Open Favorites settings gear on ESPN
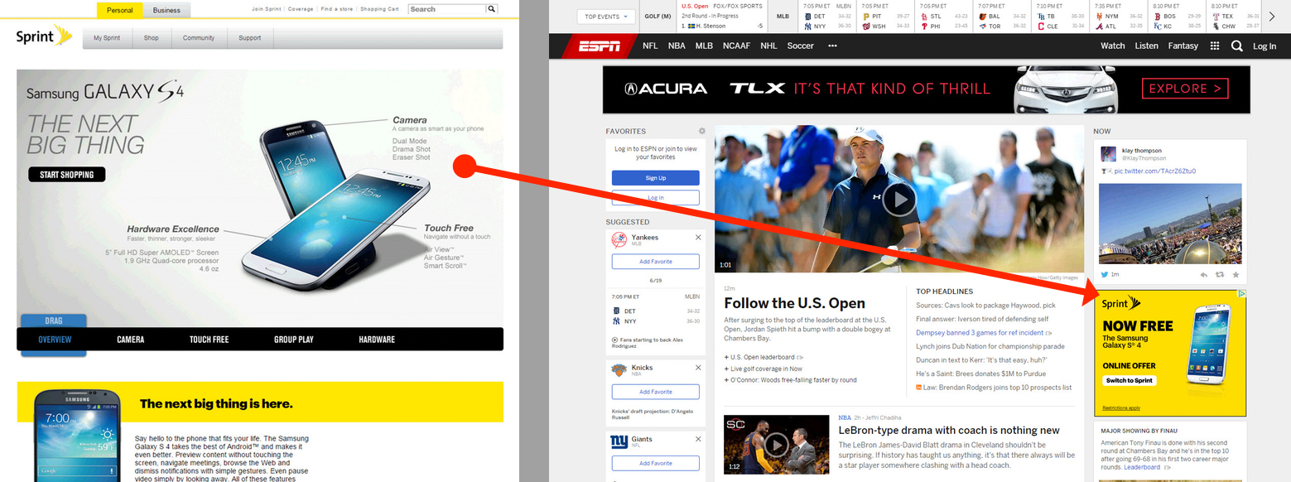 click(x=701, y=131)
